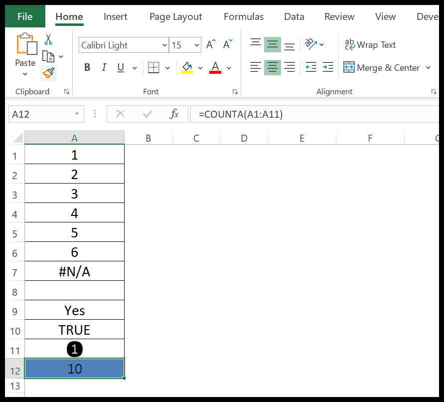Expand the Font Color swatch options
This screenshot has height=402, width=444.
tap(229, 67)
